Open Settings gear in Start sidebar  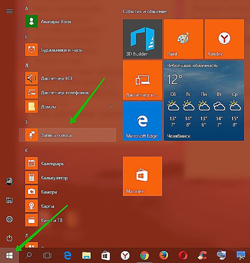pos(9,219)
